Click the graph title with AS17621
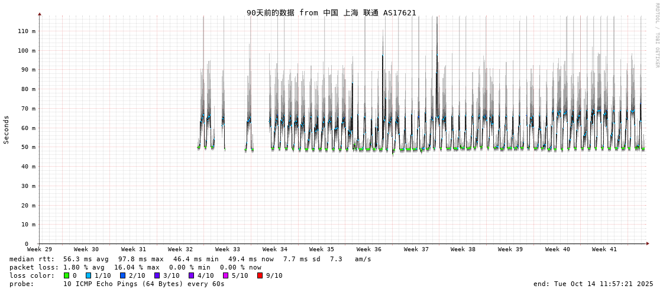The image size is (663, 292). [x=331, y=12]
